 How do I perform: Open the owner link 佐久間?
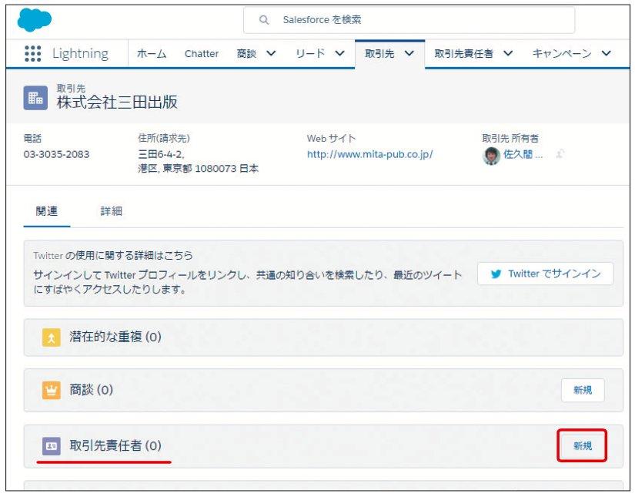point(523,154)
